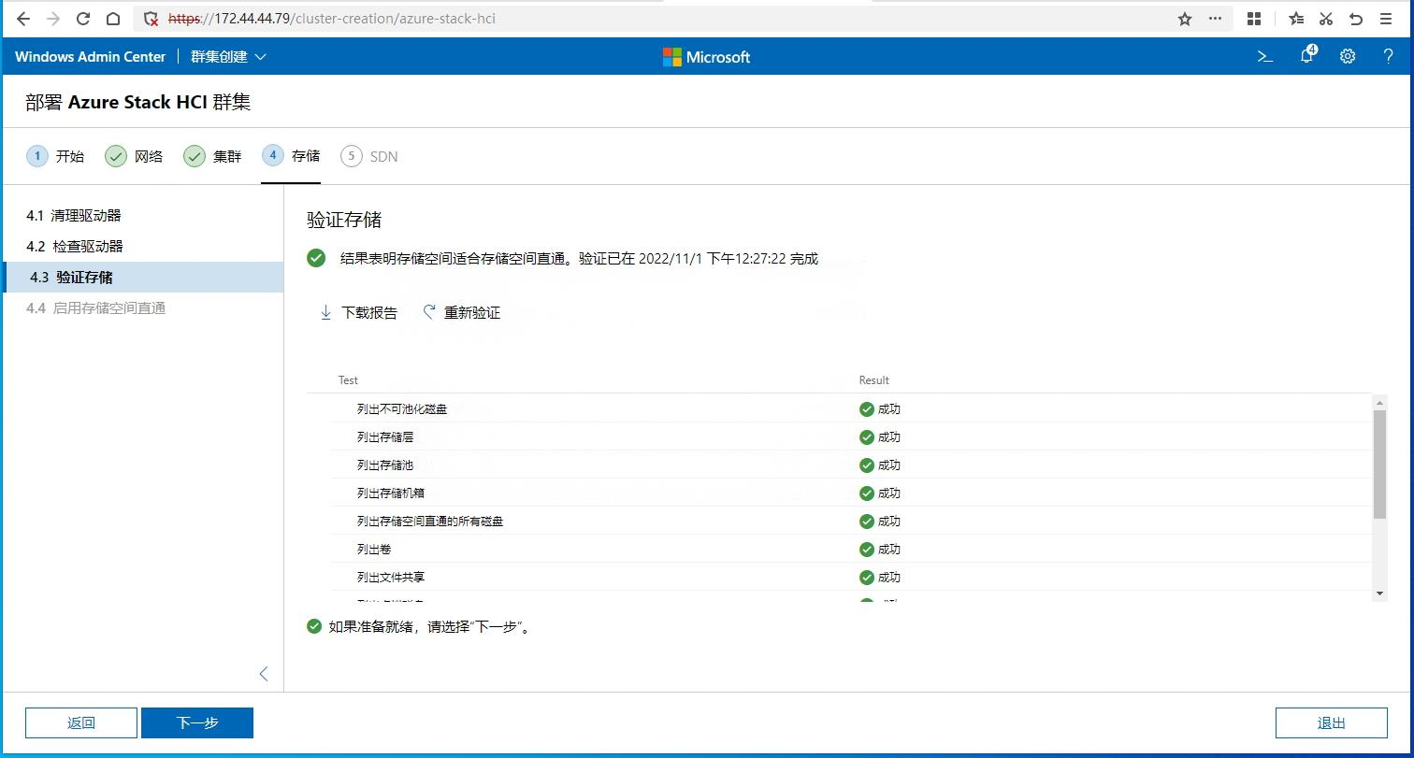Click the results list scroll down arrow
The width and height of the screenshot is (1414, 758).
(x=1379, y=594)
